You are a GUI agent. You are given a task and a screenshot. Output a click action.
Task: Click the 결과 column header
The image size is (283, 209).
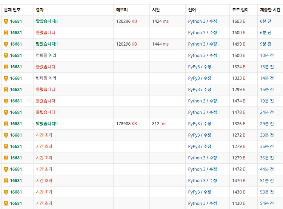coord(40,10)
